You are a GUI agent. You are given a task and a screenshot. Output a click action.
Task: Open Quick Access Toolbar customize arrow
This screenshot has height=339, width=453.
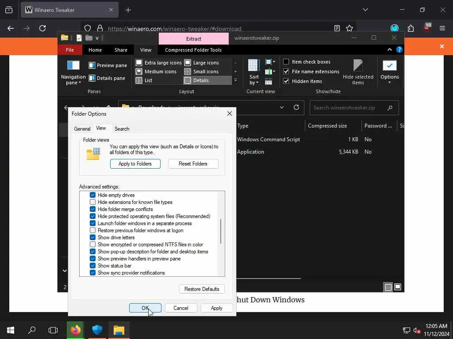click(x=97, y=38)
